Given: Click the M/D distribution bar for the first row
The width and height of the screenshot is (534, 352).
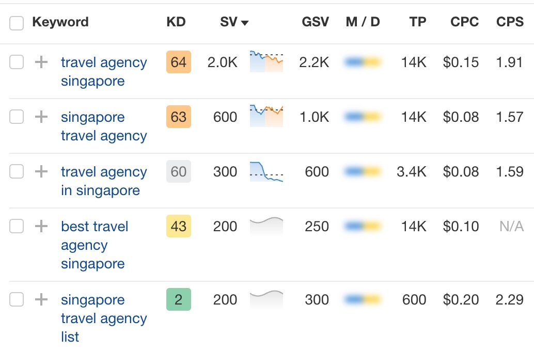Looking at the screenshot, I should pos(363,62).
